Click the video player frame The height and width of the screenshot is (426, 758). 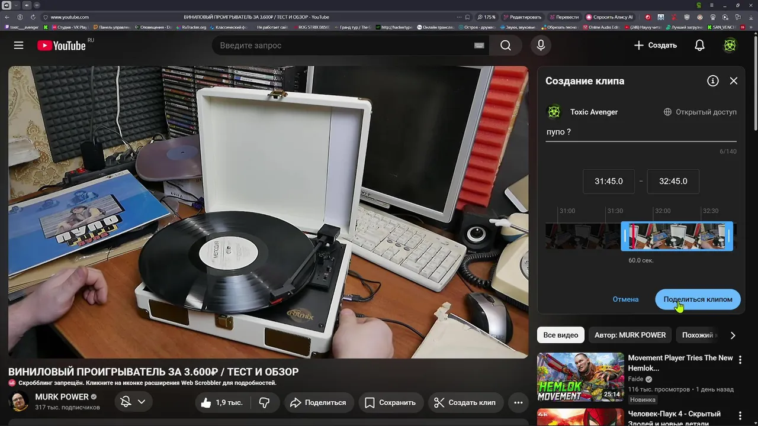(x=268, y=212)
